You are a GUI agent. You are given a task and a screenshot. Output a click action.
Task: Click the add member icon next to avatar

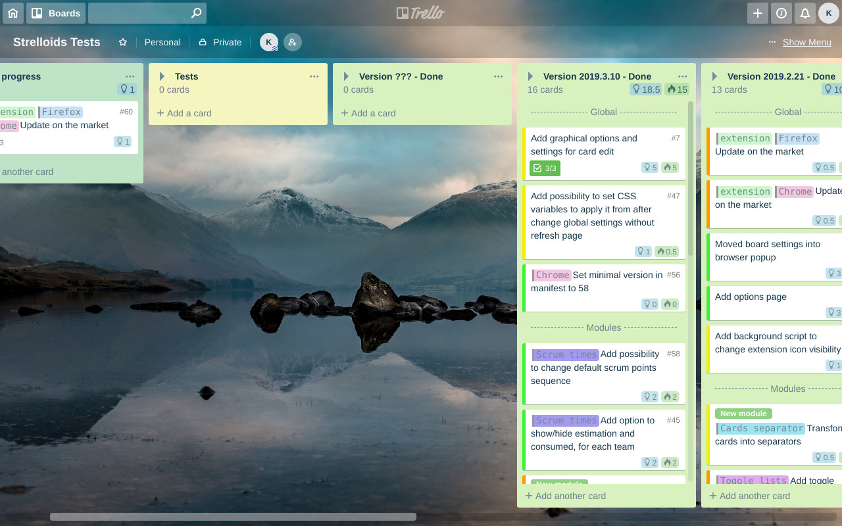click(292, 41)
